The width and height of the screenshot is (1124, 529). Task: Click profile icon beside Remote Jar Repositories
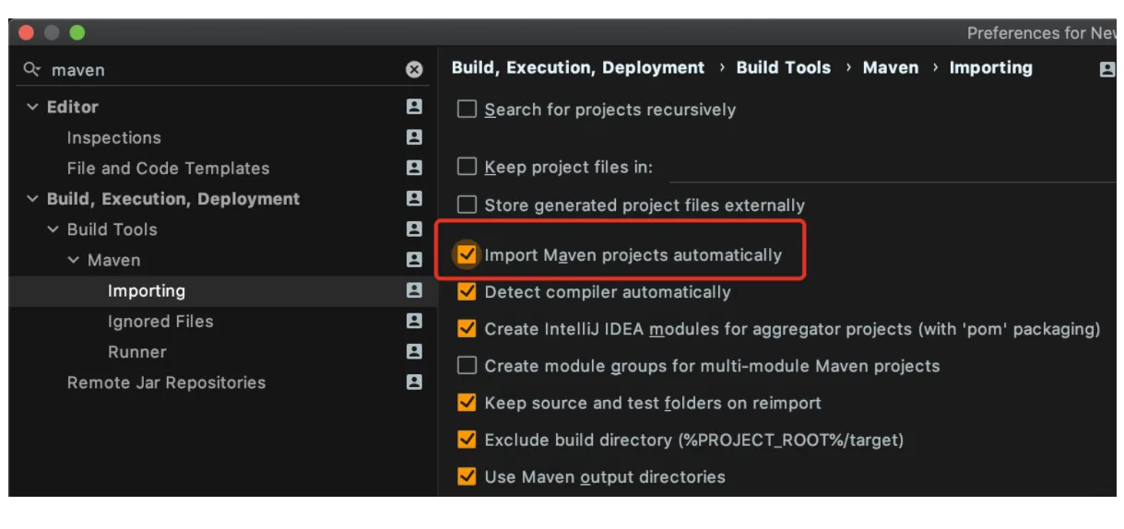[414, 382]
